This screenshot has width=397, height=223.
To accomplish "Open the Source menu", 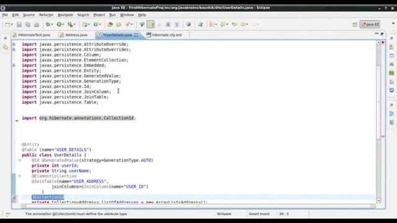I will [x=29, y=15].
